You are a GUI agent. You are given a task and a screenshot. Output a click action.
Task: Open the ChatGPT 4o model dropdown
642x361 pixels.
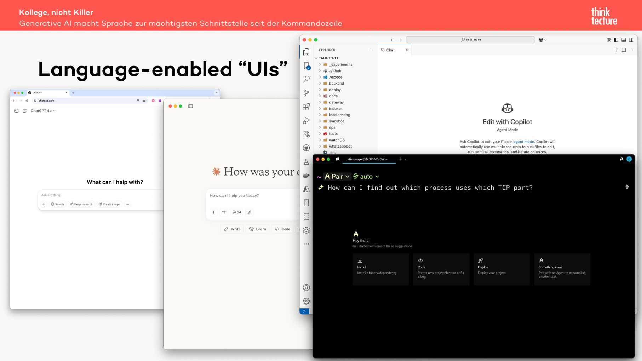[43, 111]
